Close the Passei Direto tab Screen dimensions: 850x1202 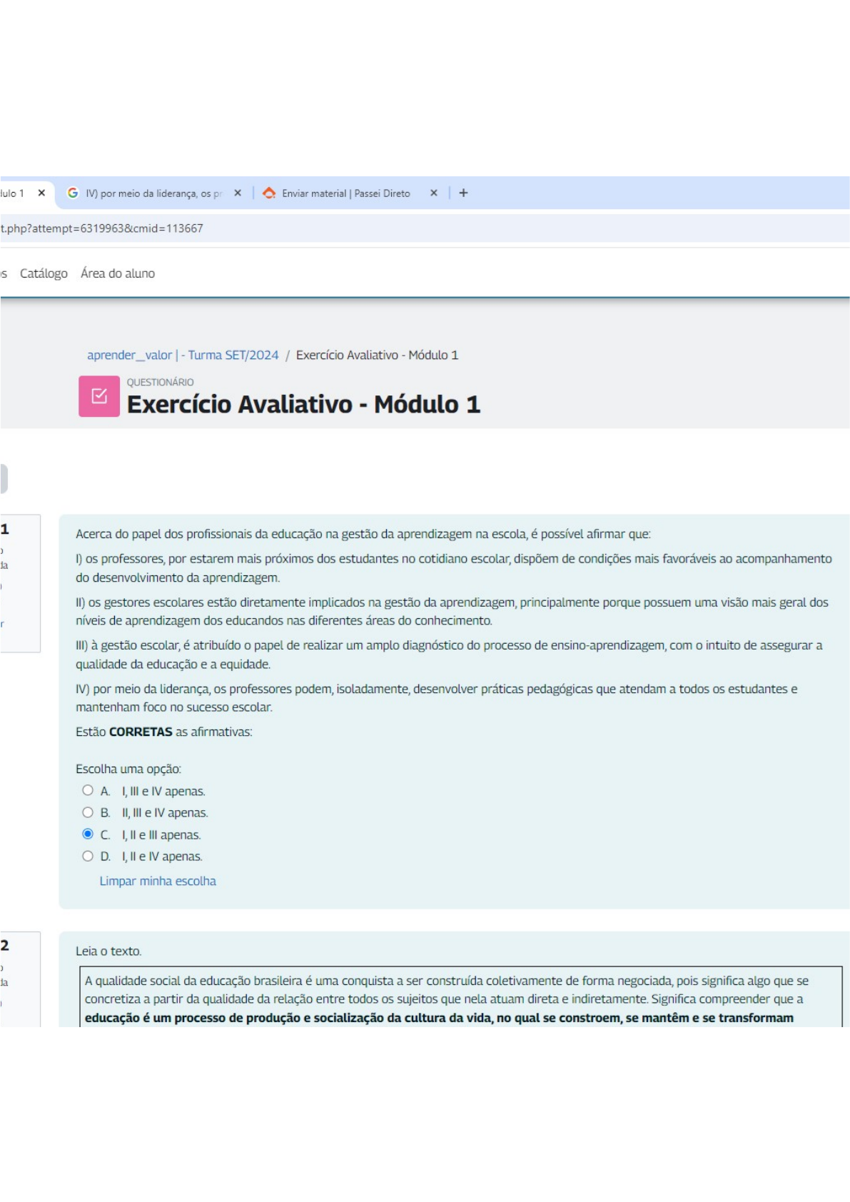click(433, 193)
